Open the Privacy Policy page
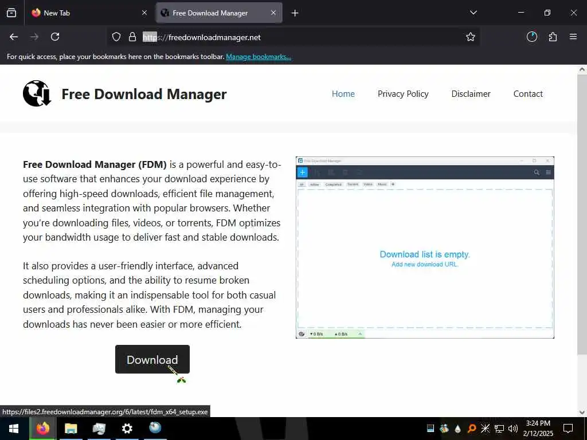Image resolution: width=587 pixels, height=440 pixels. [x=403, y=94]
